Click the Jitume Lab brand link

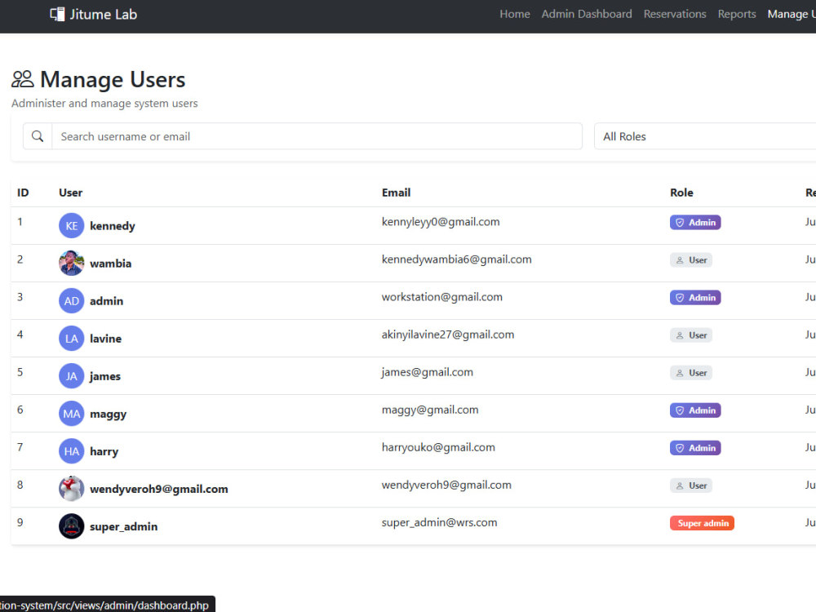click(x=94, y=14)
